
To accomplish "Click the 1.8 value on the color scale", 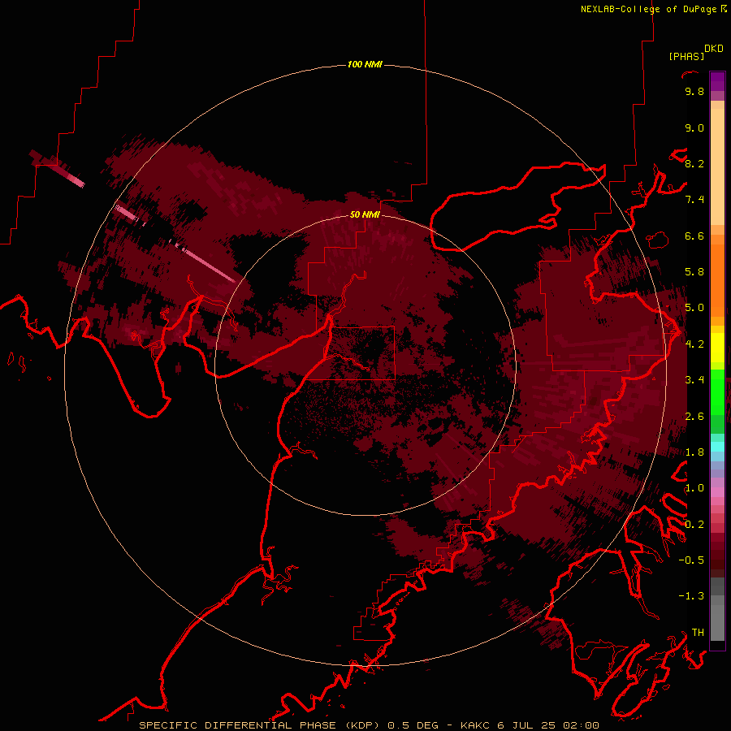I will pyautogui.click(x=694, y=452).
